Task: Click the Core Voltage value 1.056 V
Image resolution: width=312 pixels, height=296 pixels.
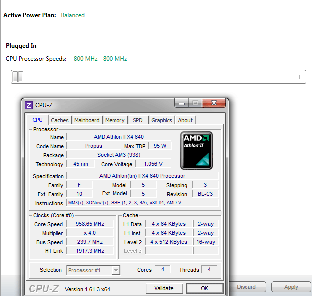Action: pos(153,164)
